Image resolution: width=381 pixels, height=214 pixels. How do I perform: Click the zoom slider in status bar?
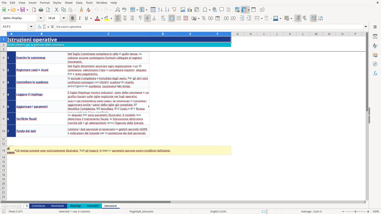[355, 211]
